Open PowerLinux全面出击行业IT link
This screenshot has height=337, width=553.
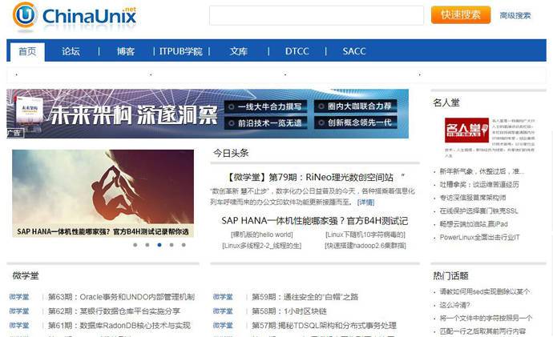click(479, 238)
